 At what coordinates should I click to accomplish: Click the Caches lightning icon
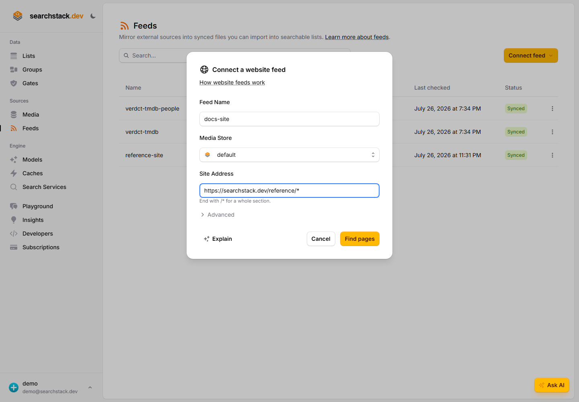[x=14, y=173]
